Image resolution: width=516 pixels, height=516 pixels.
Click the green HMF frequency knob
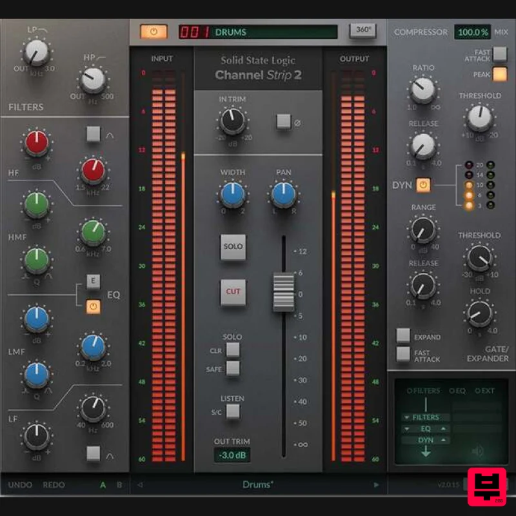click(93, 232)
